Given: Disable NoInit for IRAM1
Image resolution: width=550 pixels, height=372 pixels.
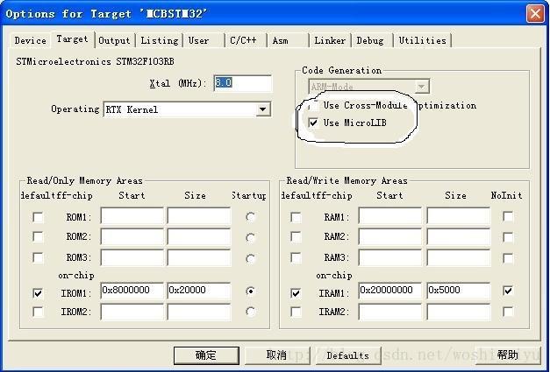Looking at the screenshot, I should pos(508,291).
